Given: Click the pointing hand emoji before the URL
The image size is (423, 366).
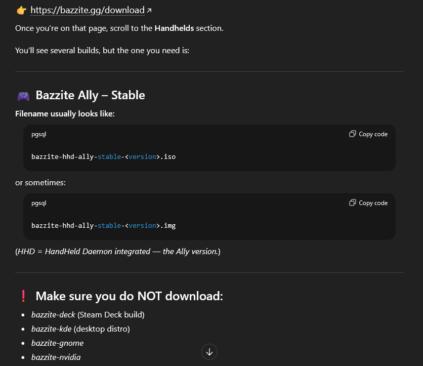Looking at the screenshot, I should (21, 10).
